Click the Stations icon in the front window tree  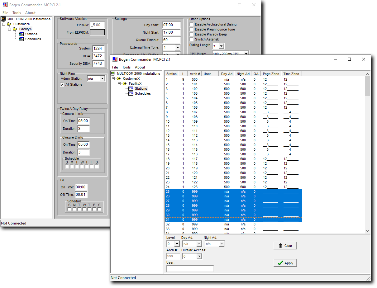tap(131, 89)
